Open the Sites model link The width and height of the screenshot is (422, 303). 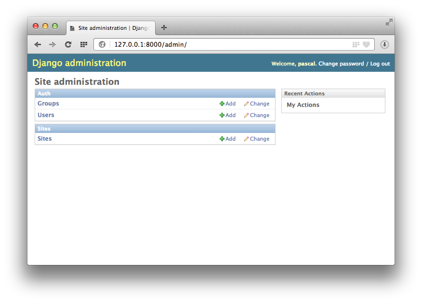coord(44,139)
